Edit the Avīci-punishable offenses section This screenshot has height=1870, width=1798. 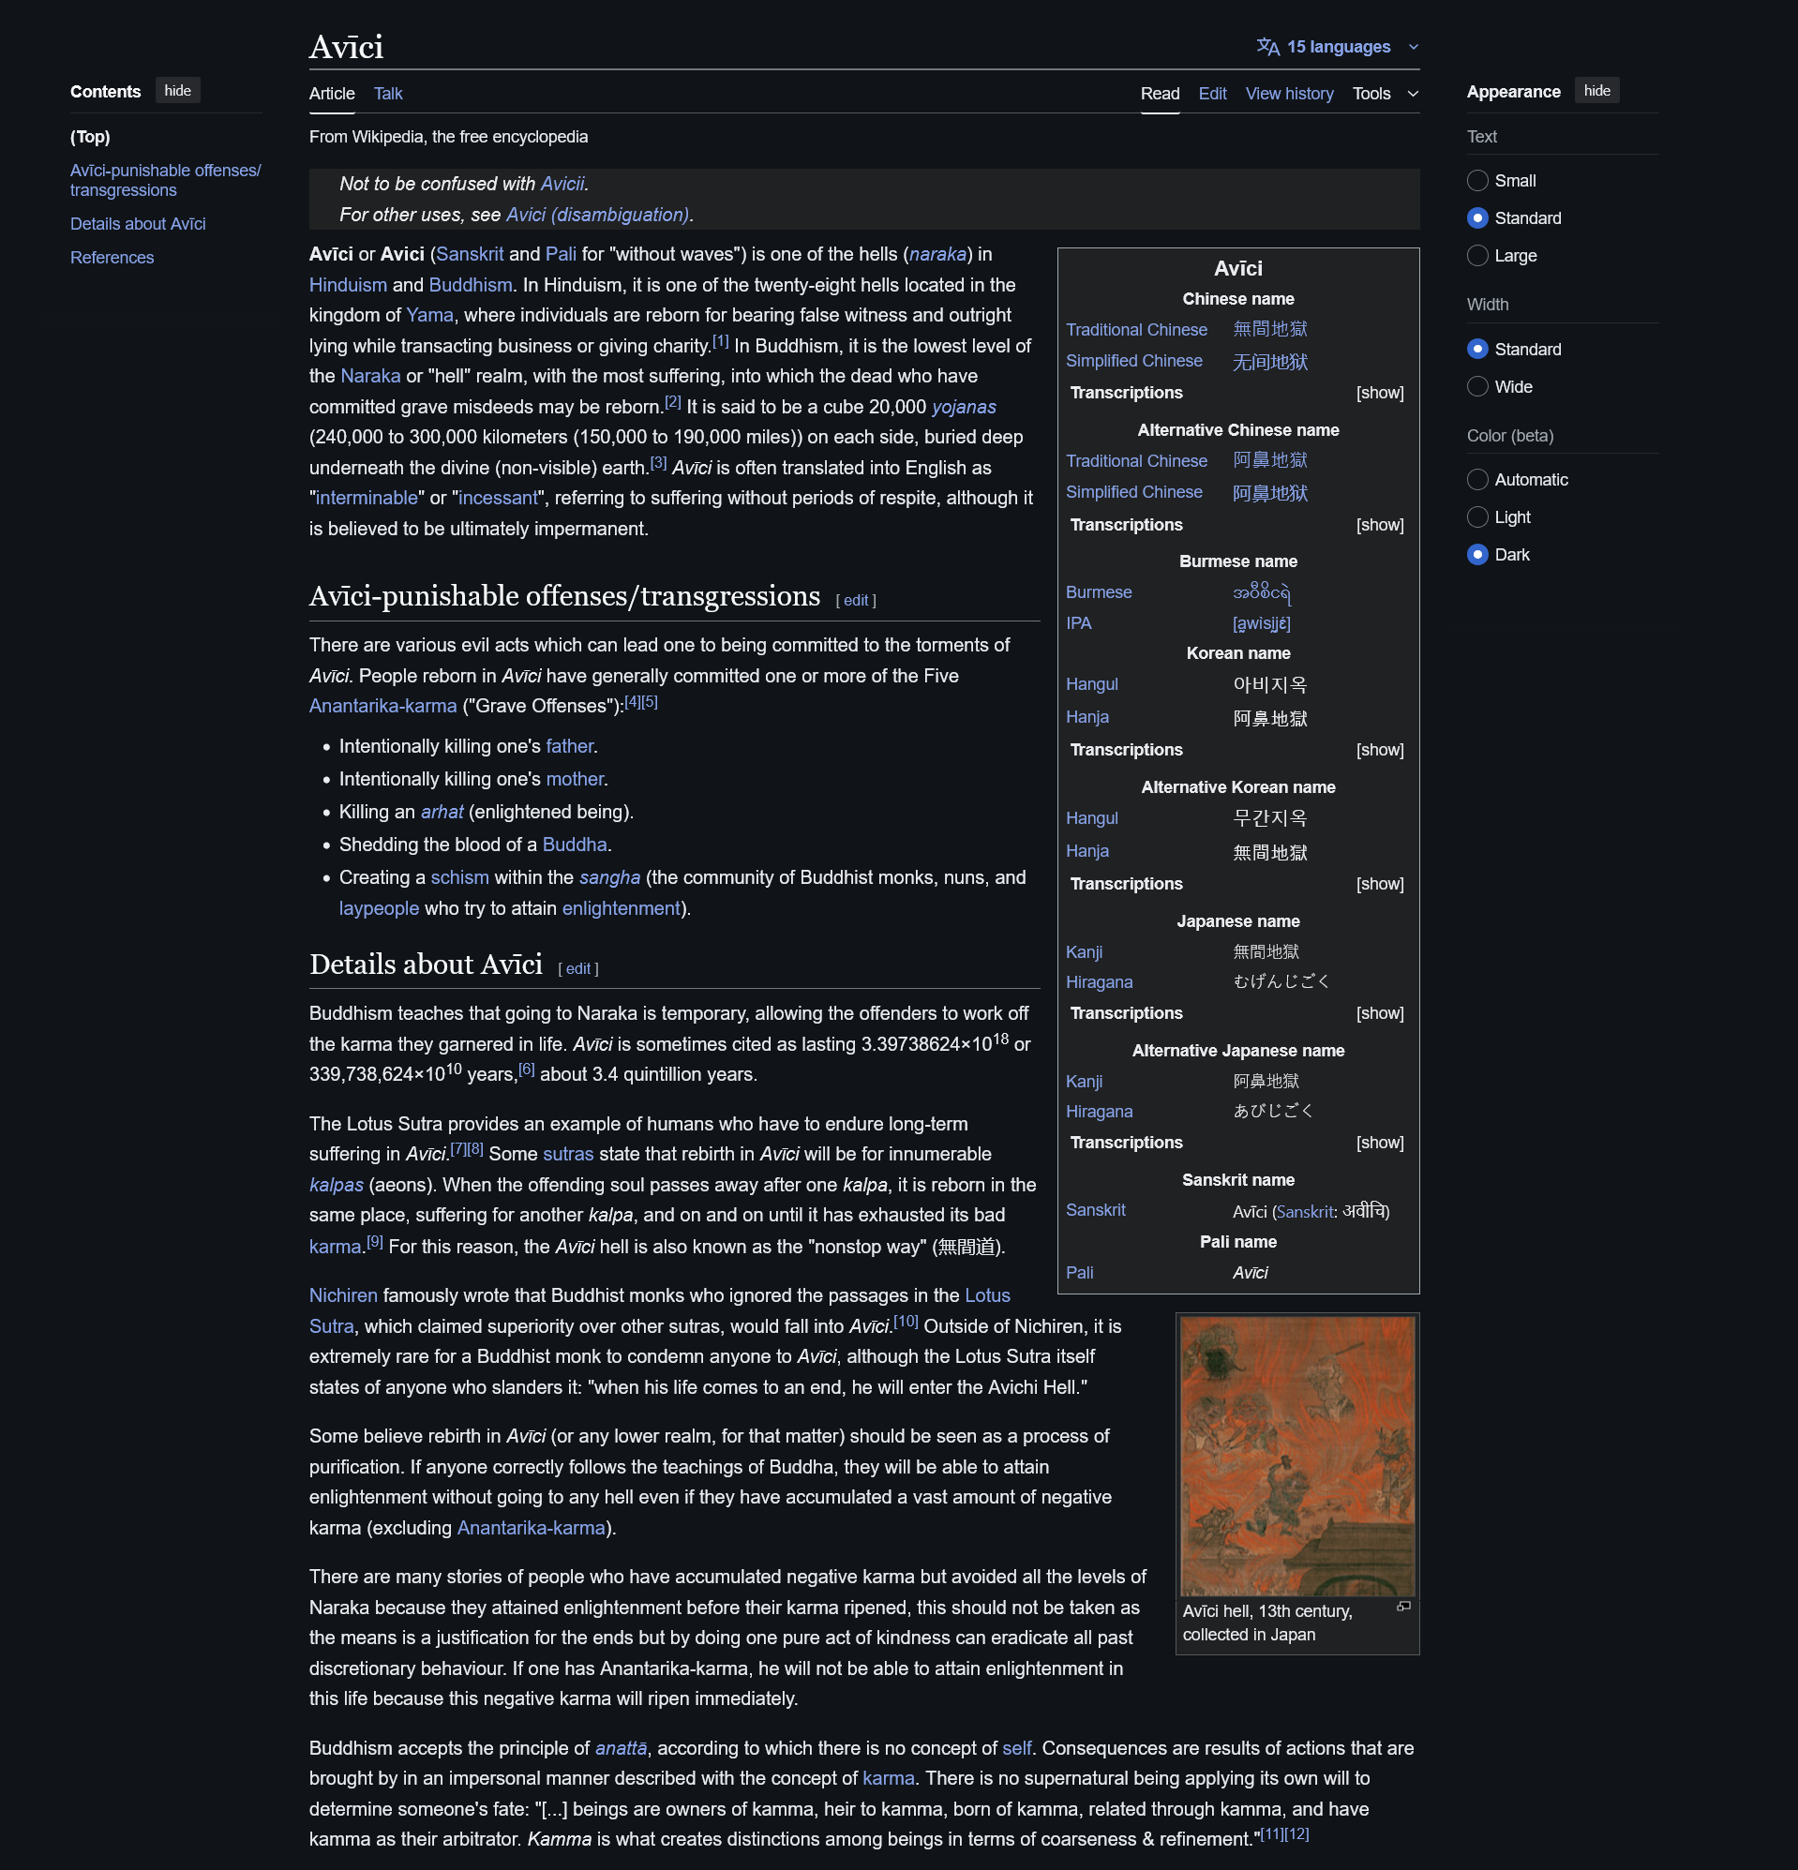pos(856,600)
